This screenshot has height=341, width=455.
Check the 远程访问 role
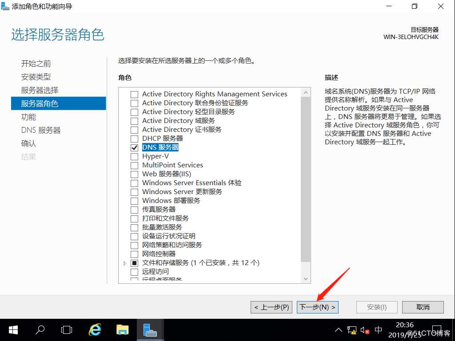134,272
